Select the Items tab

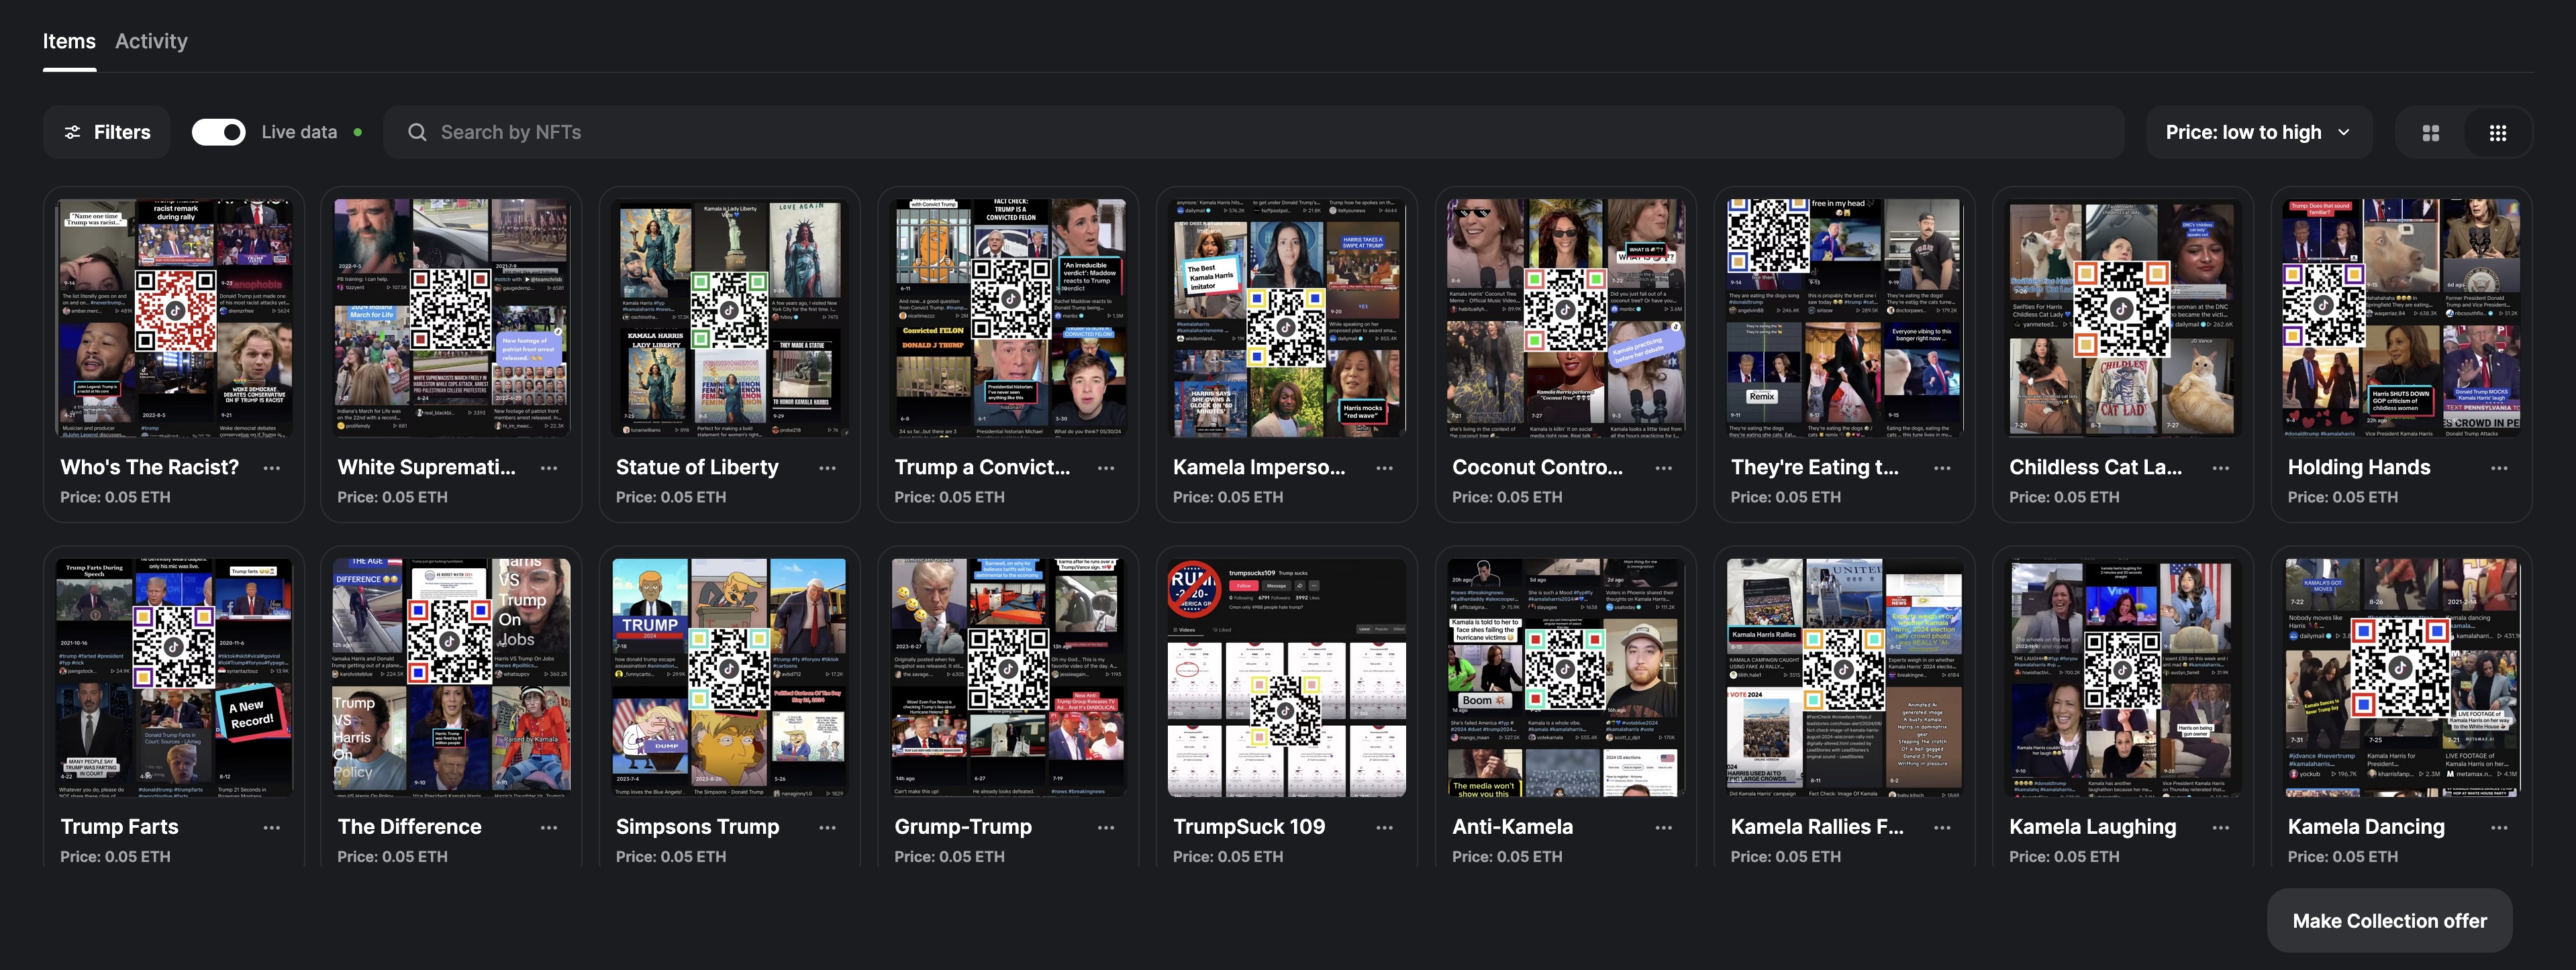tap(69, 41)
